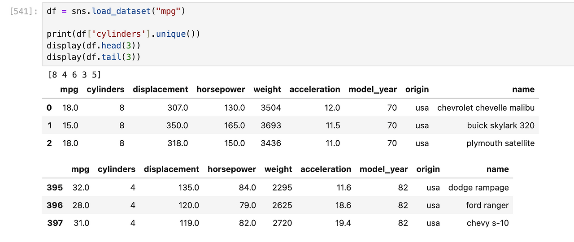Image resolution: width=574 pixels, height=242 pixels.
Task: Click the origin header in the bottom table
Action: click(428, 169)
